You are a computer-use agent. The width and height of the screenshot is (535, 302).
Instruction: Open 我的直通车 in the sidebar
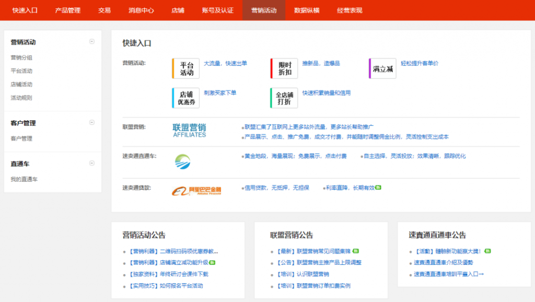[x=24, y=180]
